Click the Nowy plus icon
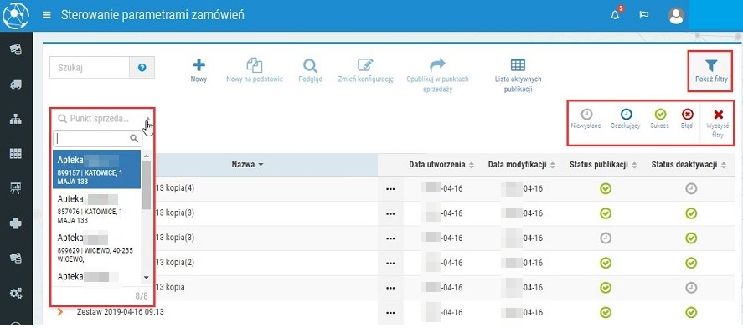743x328 pixels. (199, 65)
